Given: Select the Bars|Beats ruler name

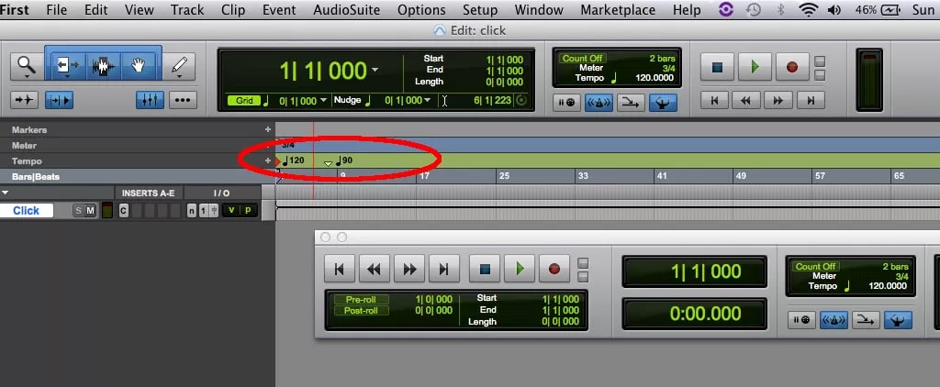Looking at the screenshot, I should (x=36, y=177).
